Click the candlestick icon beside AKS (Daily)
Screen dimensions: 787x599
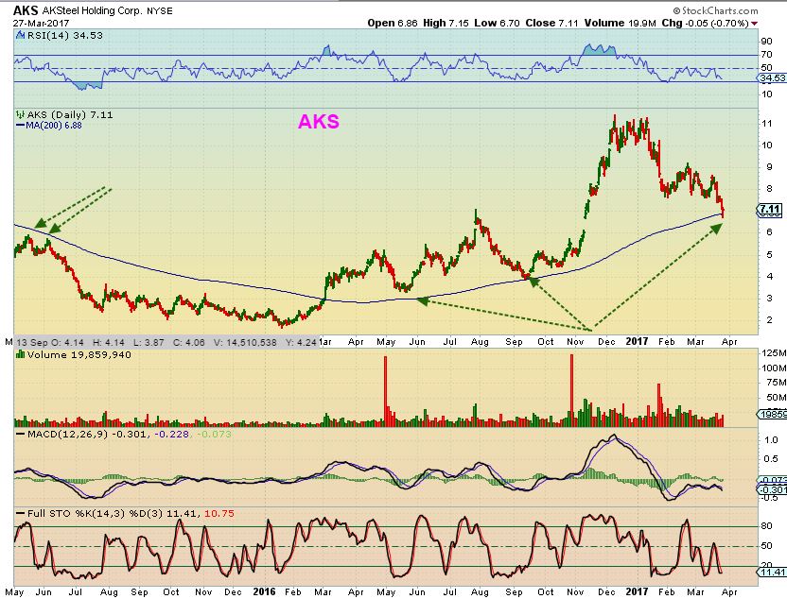pyautogui.click(x=21, y=114)
